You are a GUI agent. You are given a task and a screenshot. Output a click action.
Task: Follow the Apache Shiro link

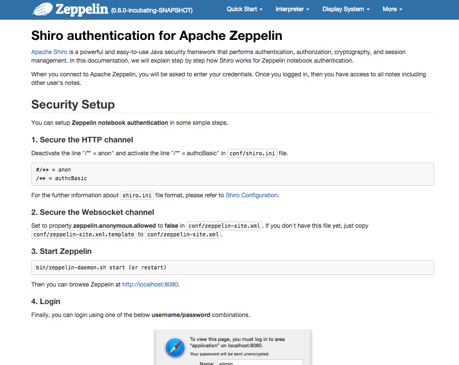[x=49, y=52]
